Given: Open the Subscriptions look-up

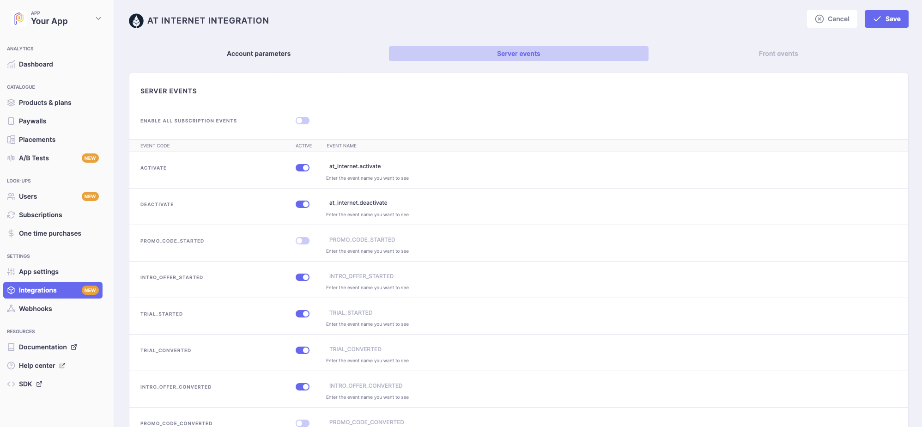Looking at the screenshot, I should pos(53,215).
